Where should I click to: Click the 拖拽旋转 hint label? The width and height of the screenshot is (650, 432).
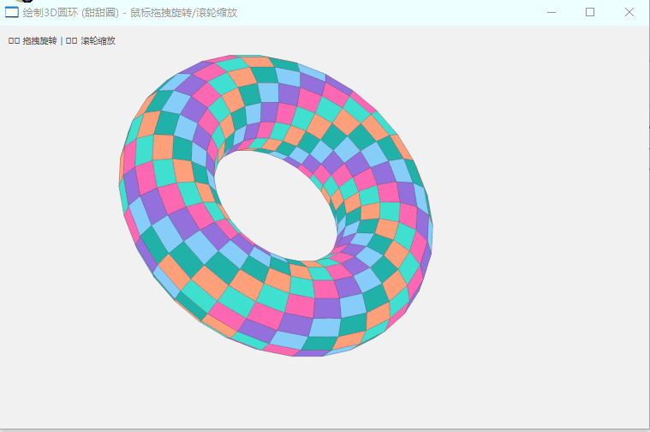[39, 40]
